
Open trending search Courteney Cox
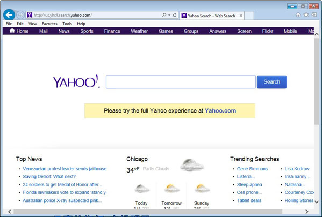(299, 192)
